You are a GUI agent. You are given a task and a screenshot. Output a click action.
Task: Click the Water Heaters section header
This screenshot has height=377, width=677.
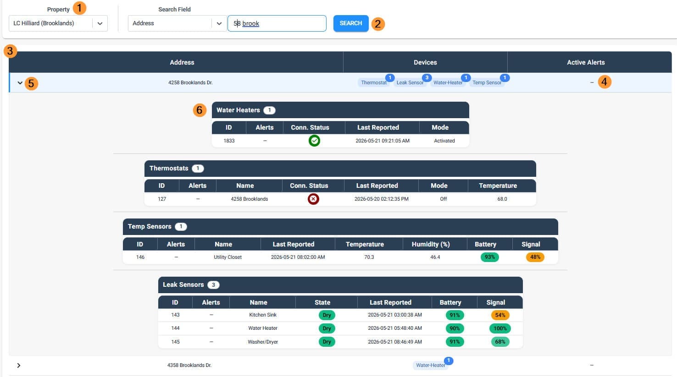click(340, 110)
